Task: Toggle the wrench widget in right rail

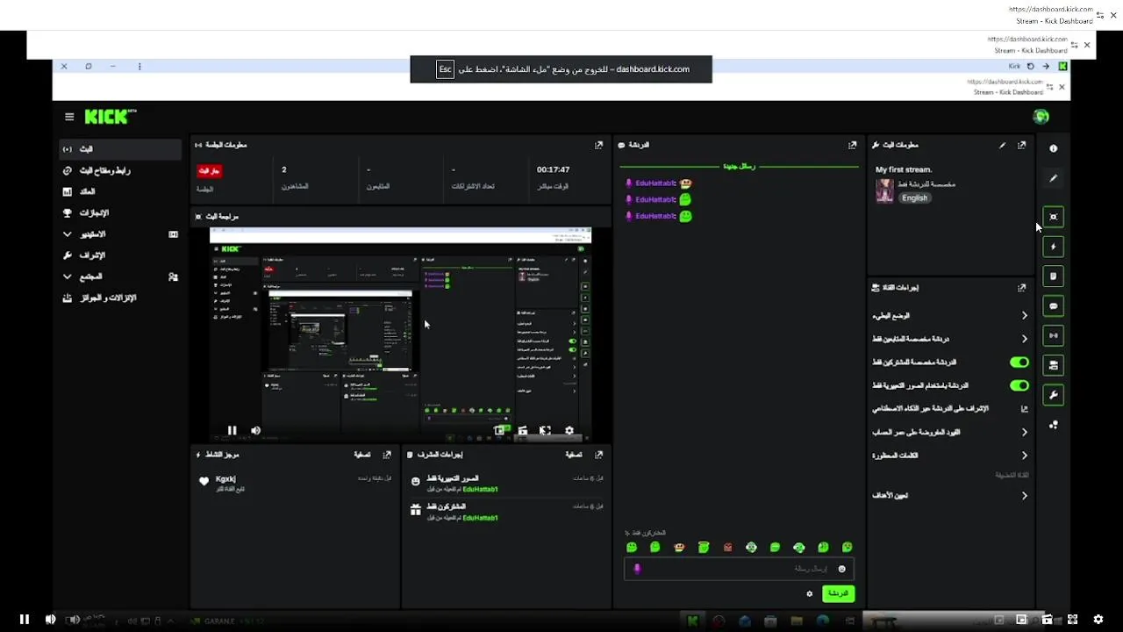Action: pyautogui.click(x=1054, y=395)
